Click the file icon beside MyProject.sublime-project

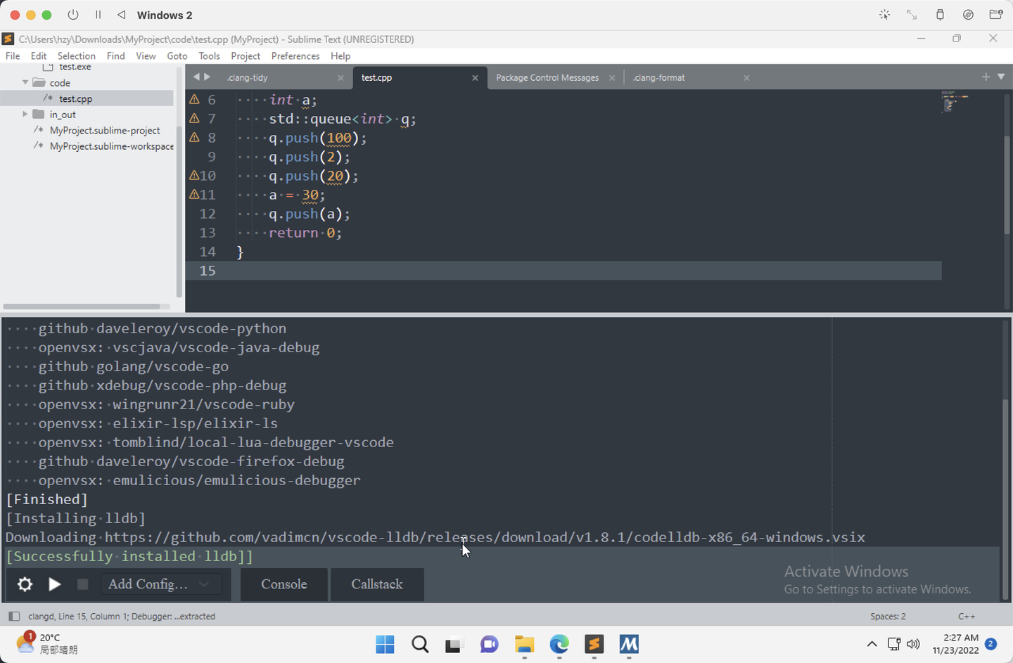pyautogui.click(x=38, y=130)
